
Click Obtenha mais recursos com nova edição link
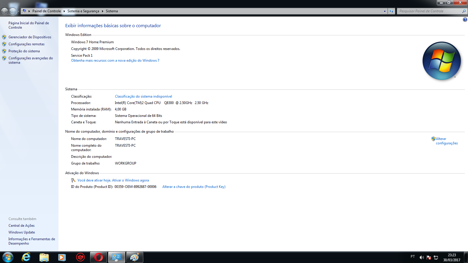pos(115,60)
